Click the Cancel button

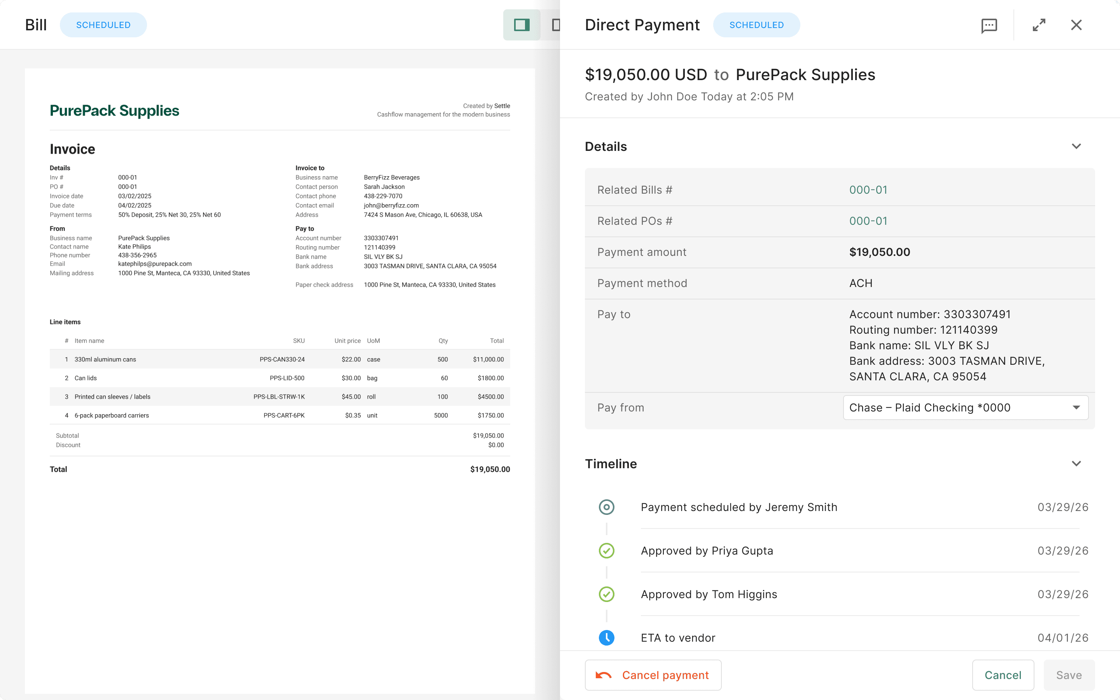click(1003, 675)
